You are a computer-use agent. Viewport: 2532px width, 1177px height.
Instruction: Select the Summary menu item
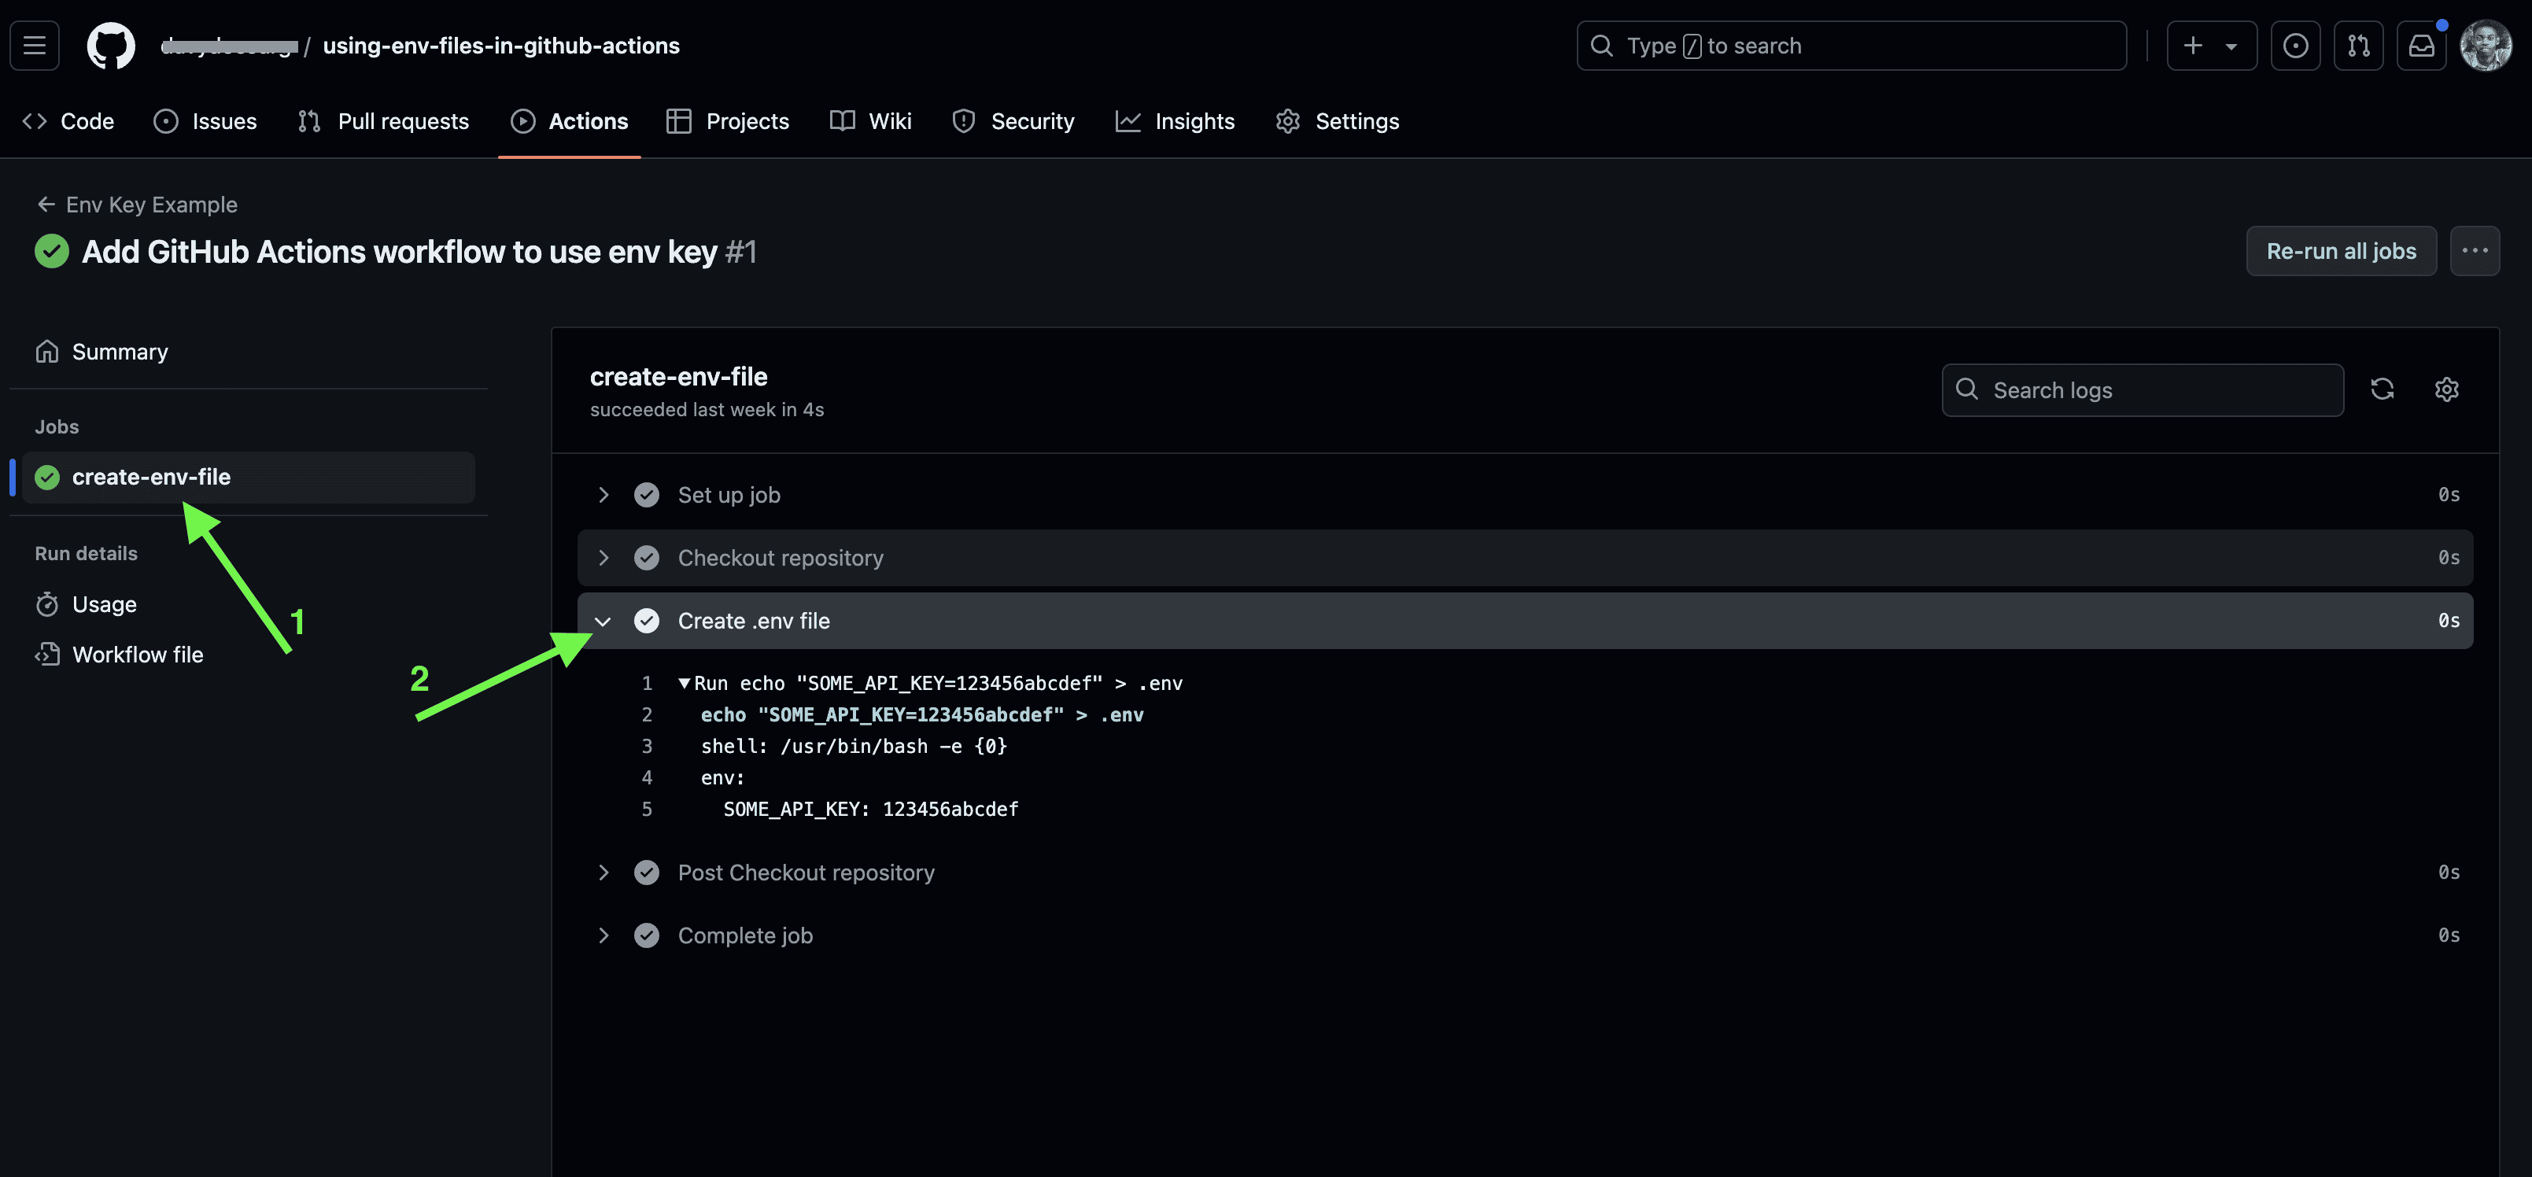pyautogui.click(x=120, y=352)
